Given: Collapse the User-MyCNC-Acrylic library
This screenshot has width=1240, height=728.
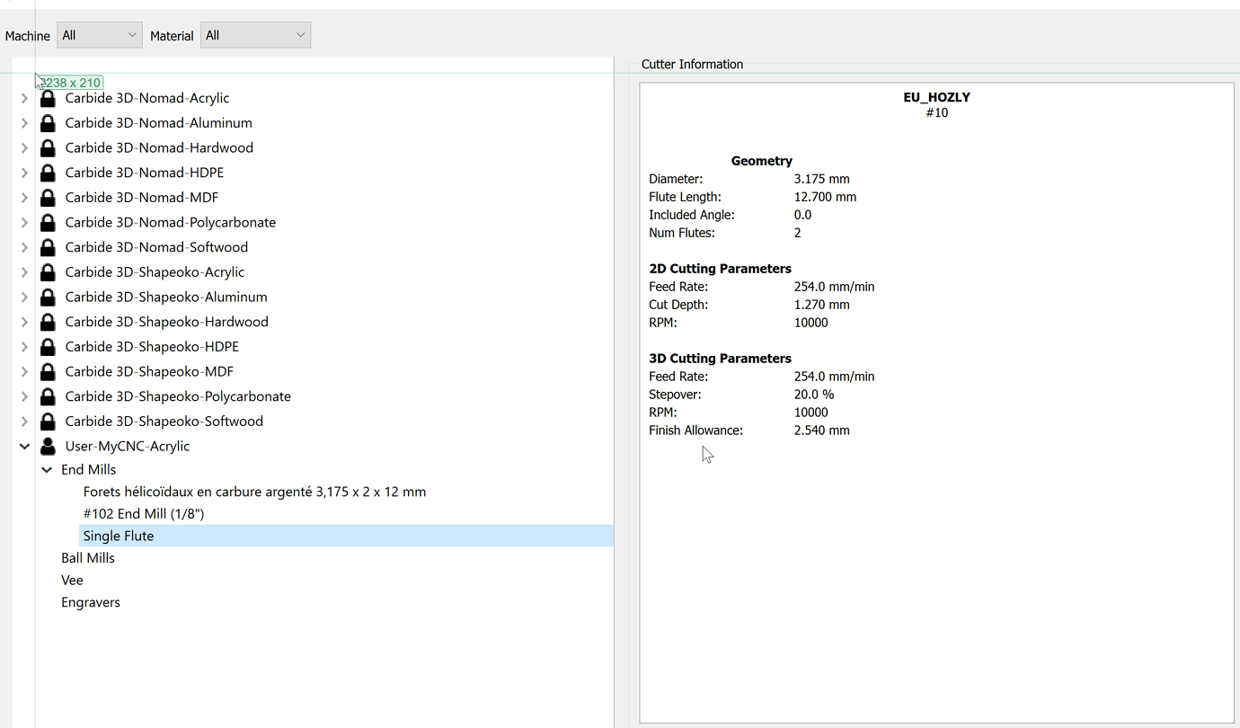Looking at the screenshot, I should click(x=24, y=446).
